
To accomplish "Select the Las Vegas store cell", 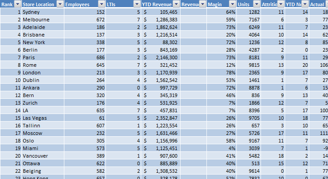I will point(43,118).
